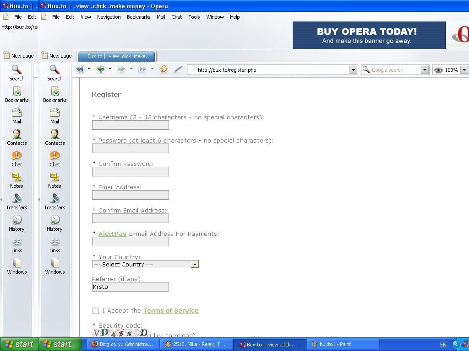Viewport: 469px width, 351px height.
Task: Open 2512. Mika - Relax taskbar button
Action: [196, 344]
